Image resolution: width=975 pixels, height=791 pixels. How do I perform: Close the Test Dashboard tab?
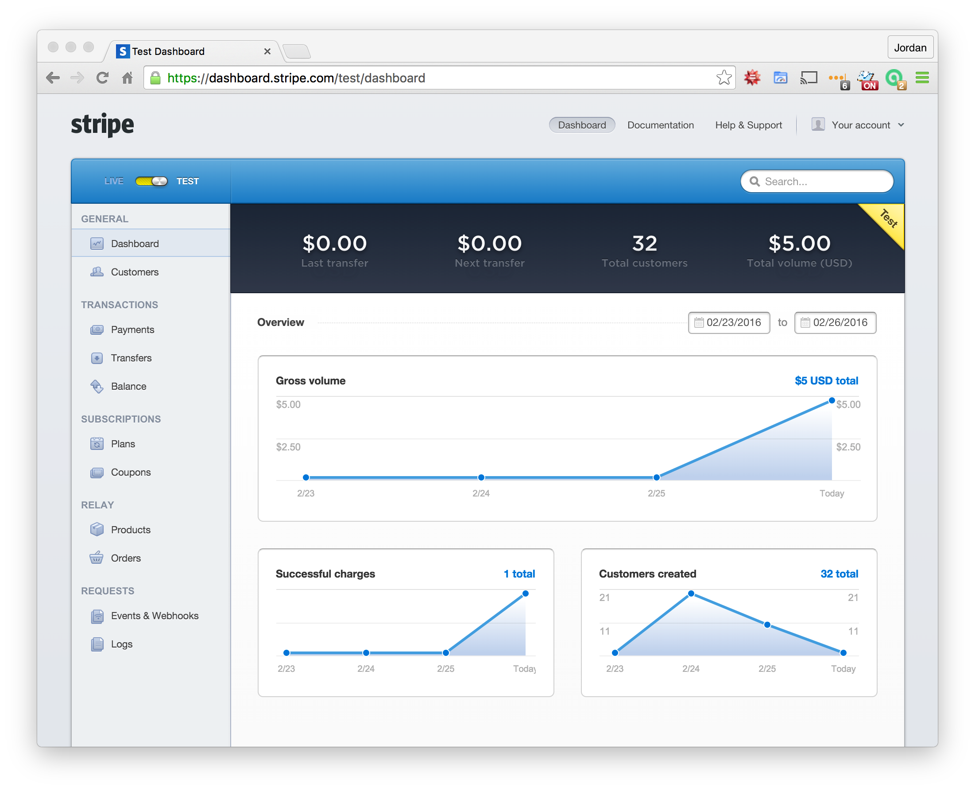tap(267, 51)
